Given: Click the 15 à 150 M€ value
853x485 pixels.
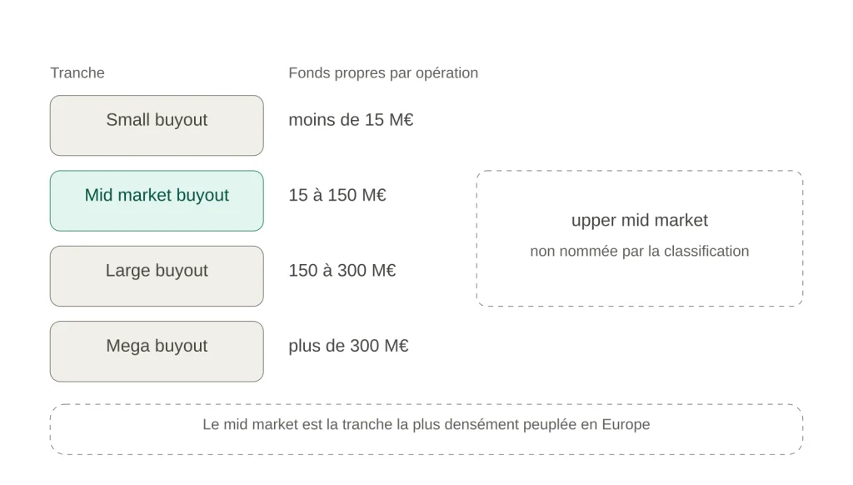Looking at the screenshot, I should pos(337,195).
